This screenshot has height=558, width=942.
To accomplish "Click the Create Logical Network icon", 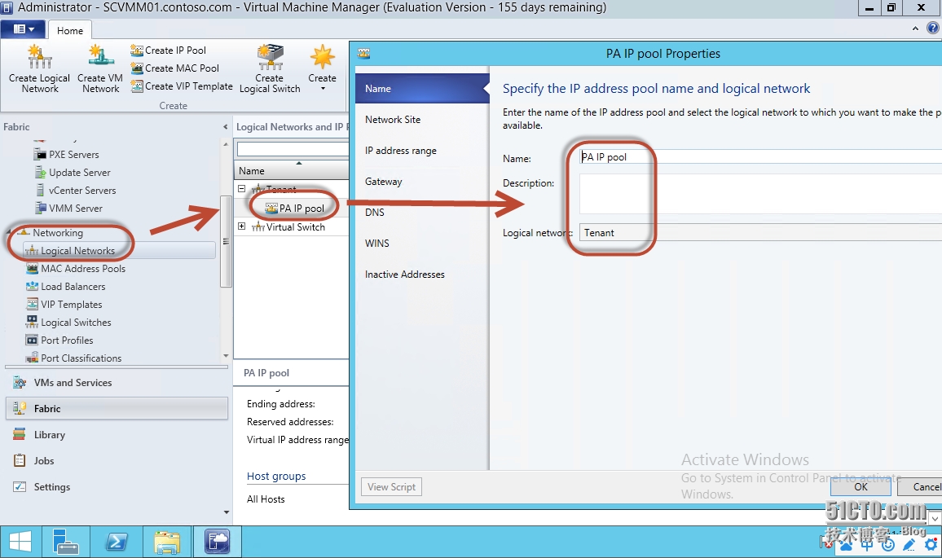I will [x=40, y=57].
